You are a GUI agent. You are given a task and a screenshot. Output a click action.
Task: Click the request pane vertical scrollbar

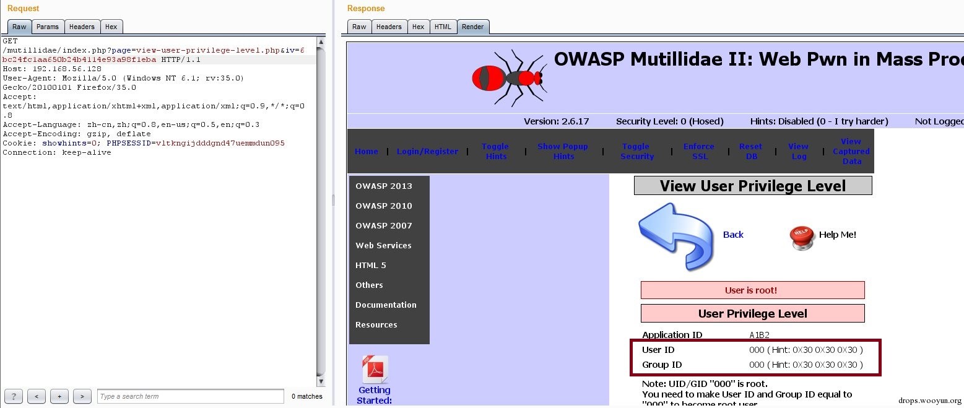321,212
